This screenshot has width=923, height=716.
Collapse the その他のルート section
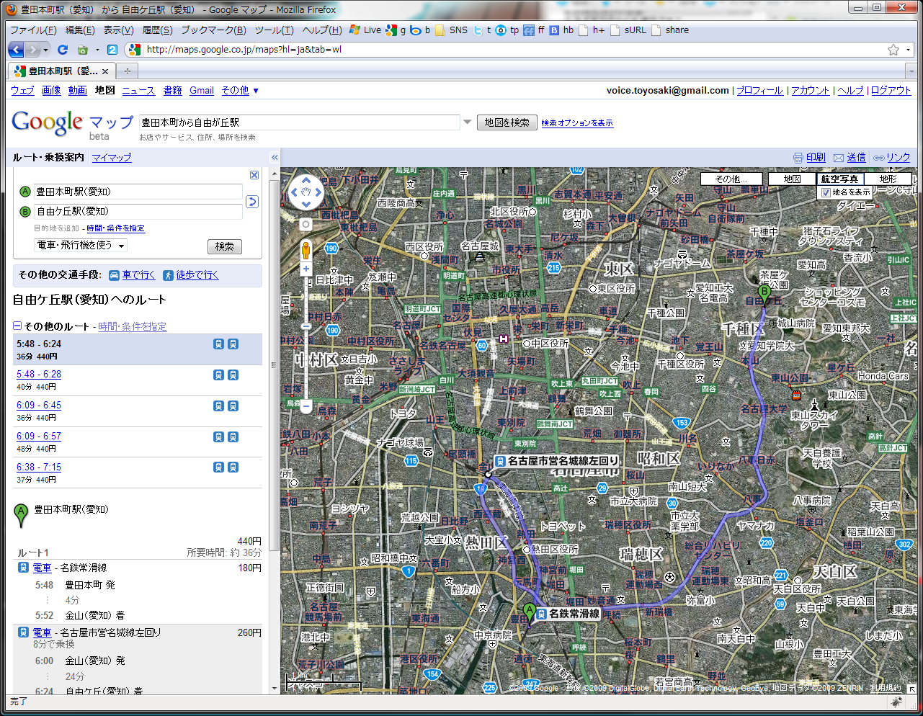(x=17, y=326)
